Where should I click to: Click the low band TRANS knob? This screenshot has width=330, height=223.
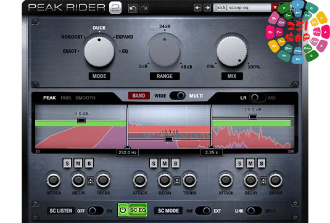coord(103,180)
